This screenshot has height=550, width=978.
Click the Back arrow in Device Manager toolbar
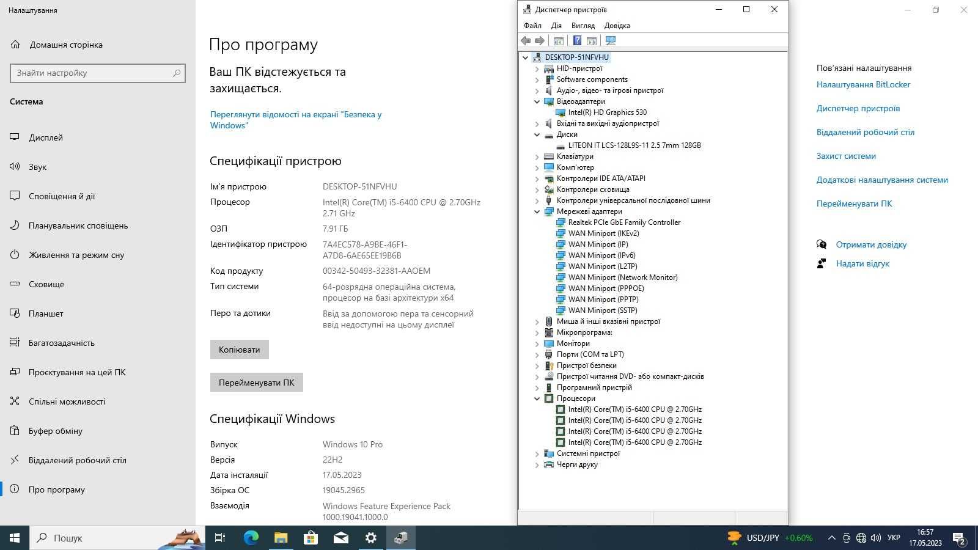pyautogui.click(x=526, y=40)
